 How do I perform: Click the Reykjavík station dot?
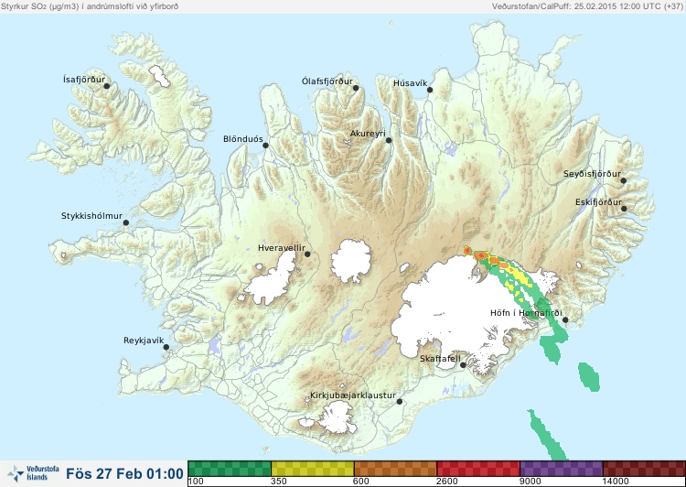[166, 347]
